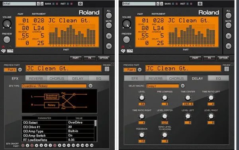Open the settings gear in the left window
239x150 pixels.
tap(80, 4)
